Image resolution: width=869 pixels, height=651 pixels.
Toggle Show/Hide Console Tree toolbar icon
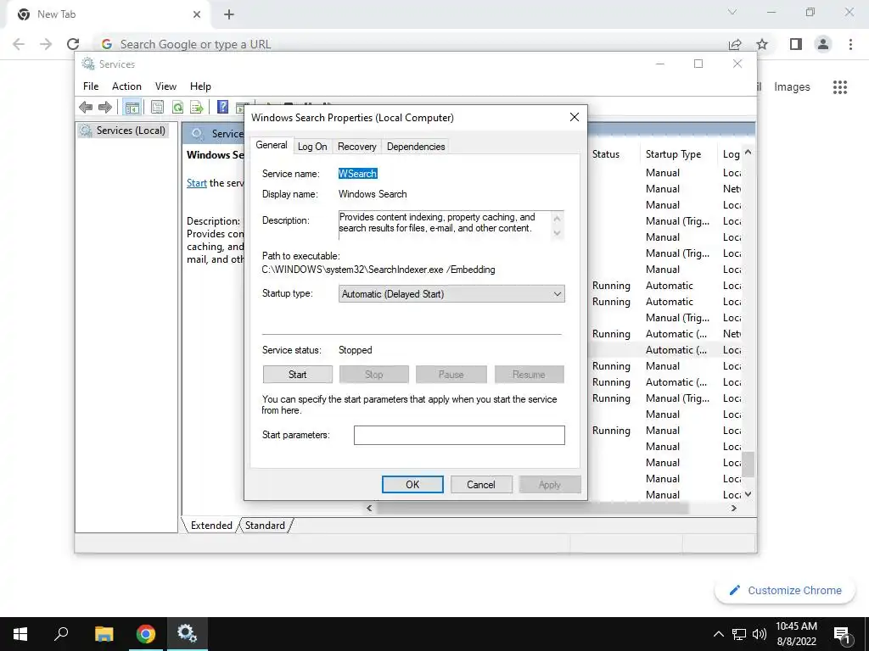pyautogui.click(x=132, y=107)
